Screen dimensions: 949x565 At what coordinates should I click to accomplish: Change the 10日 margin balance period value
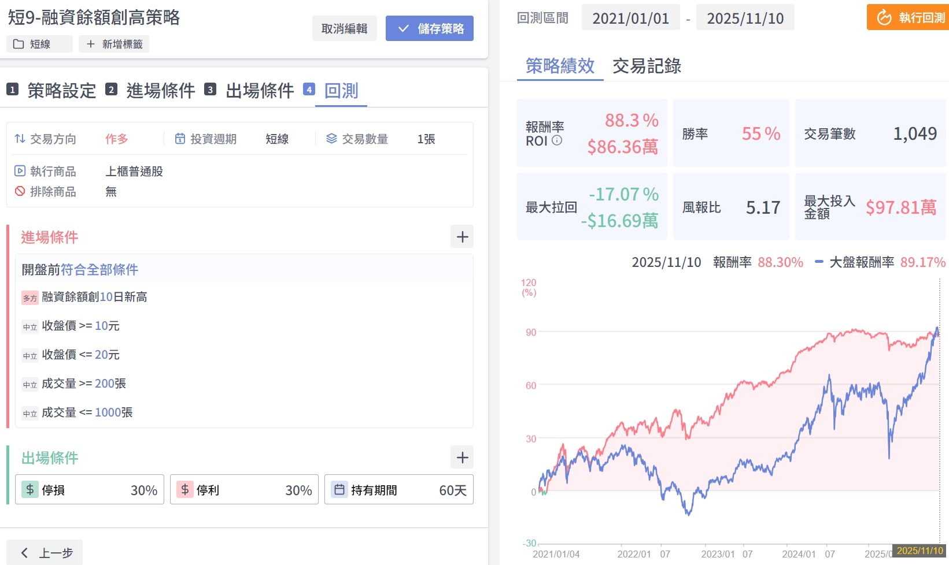click(106, 297)
